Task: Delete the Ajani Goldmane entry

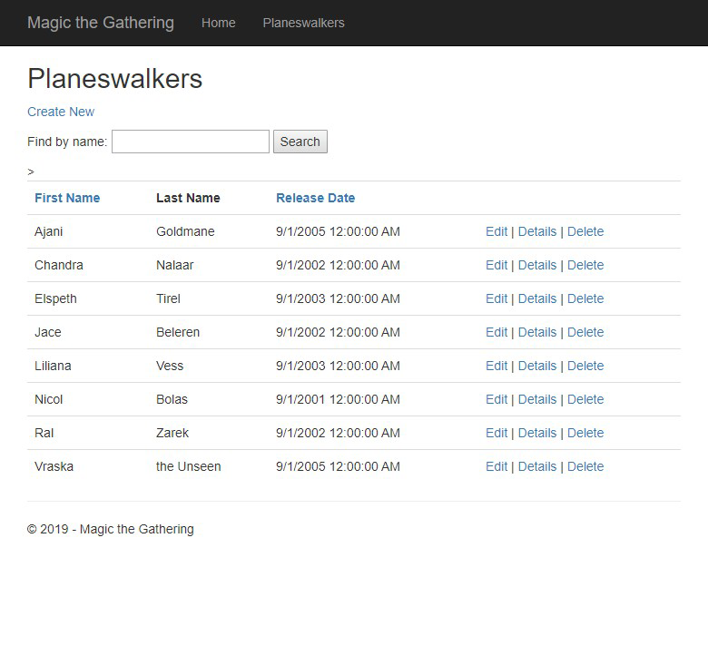Action: pos(585,231)
